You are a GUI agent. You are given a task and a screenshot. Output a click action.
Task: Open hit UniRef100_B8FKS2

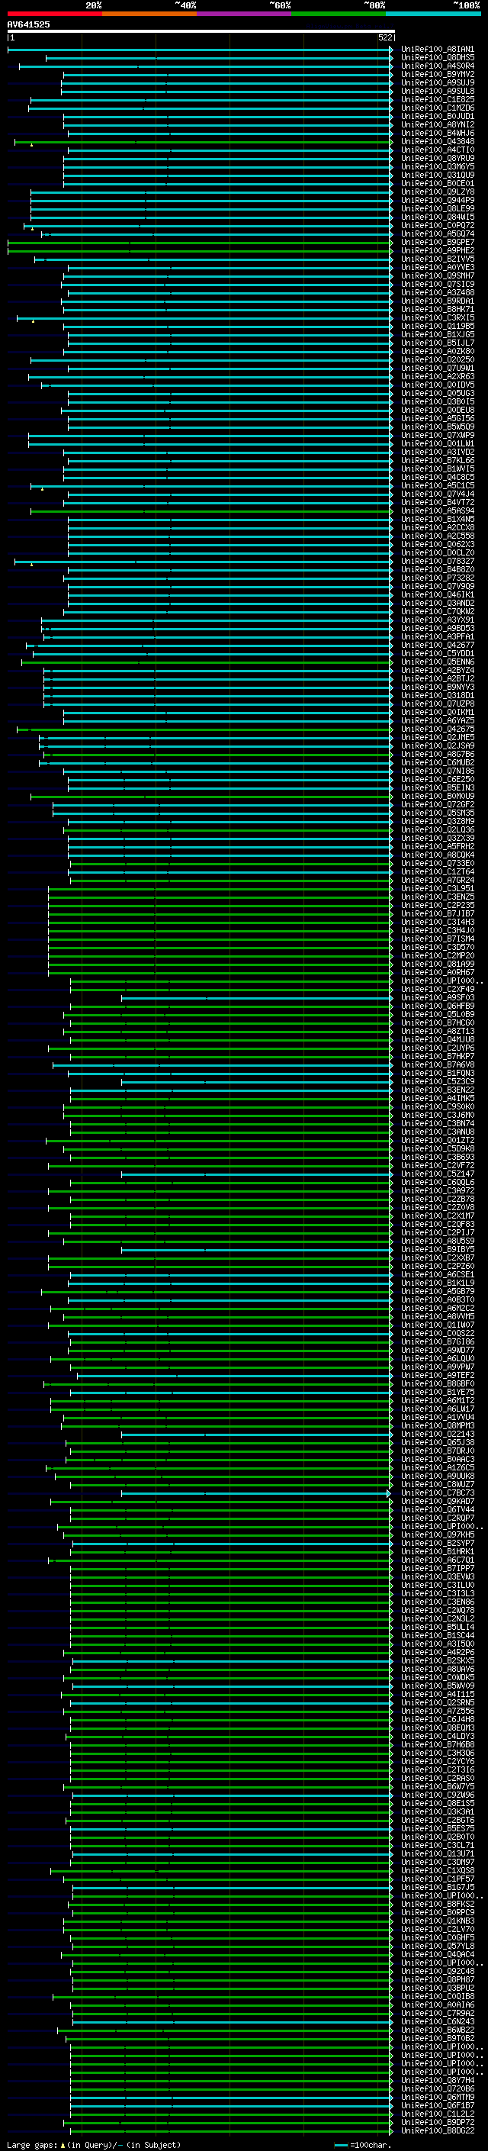[x=437, y=1904]
